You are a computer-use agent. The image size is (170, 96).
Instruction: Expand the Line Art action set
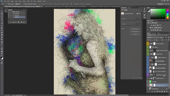[12, 12]
